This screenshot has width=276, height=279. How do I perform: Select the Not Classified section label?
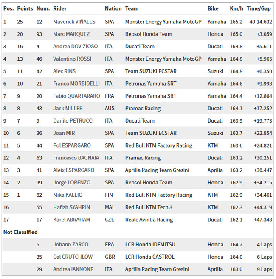20,232
